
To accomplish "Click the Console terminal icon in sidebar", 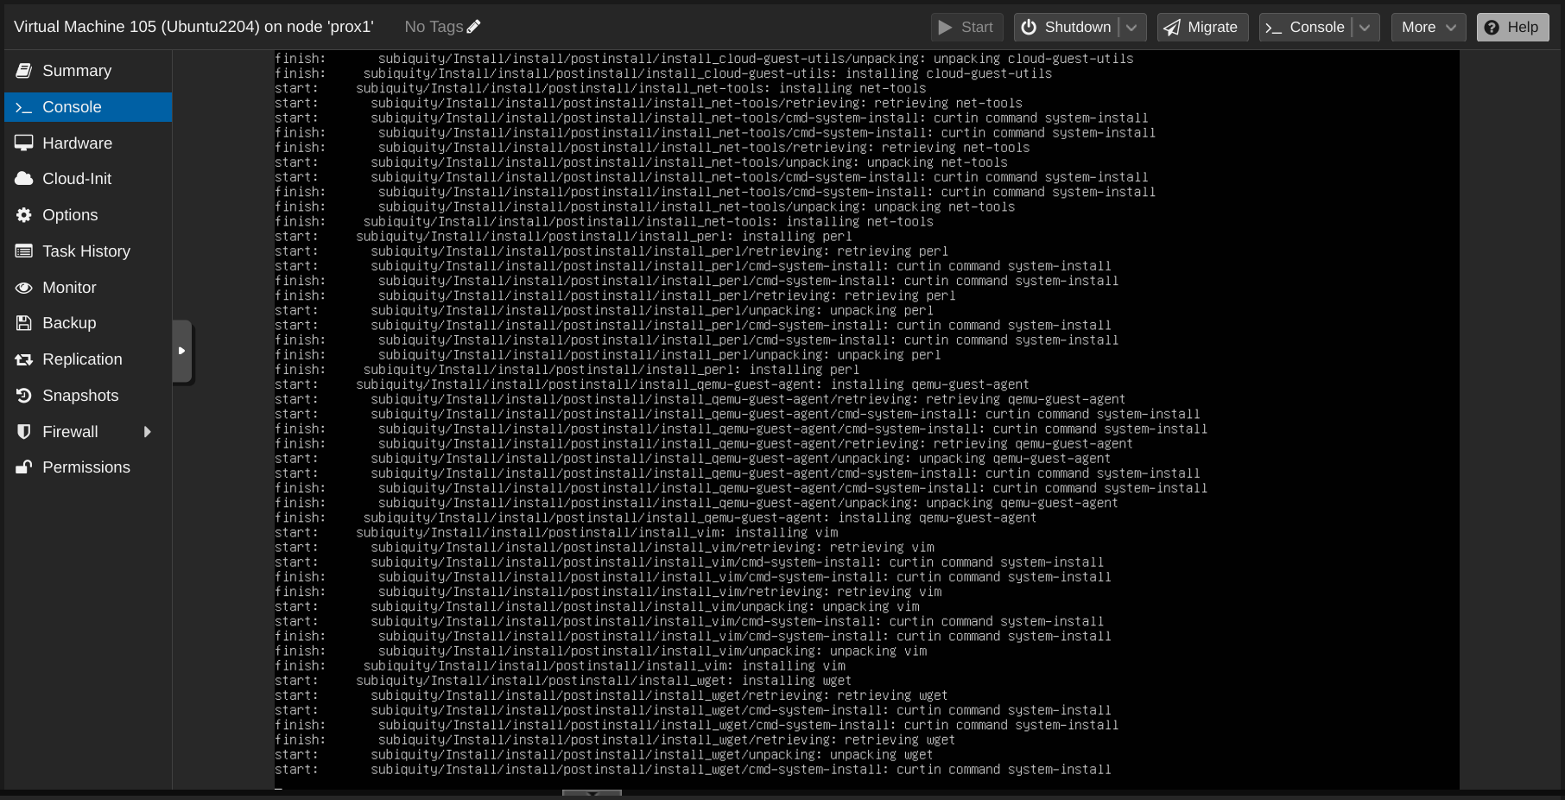I will point(24,107).
